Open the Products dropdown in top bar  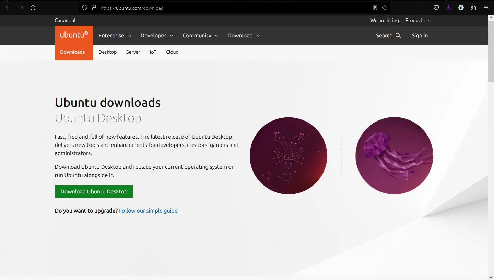click(x=418, y=20)
